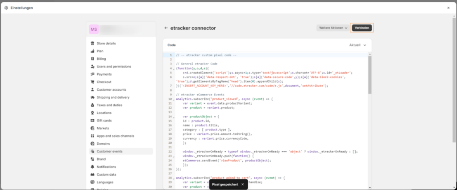Click the MS account avatar
457x190 pixels.
[x=94, y=29]
